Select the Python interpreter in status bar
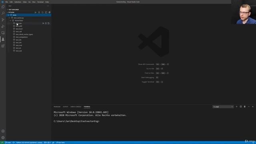 pyautogui.click(x=29, y=142)
